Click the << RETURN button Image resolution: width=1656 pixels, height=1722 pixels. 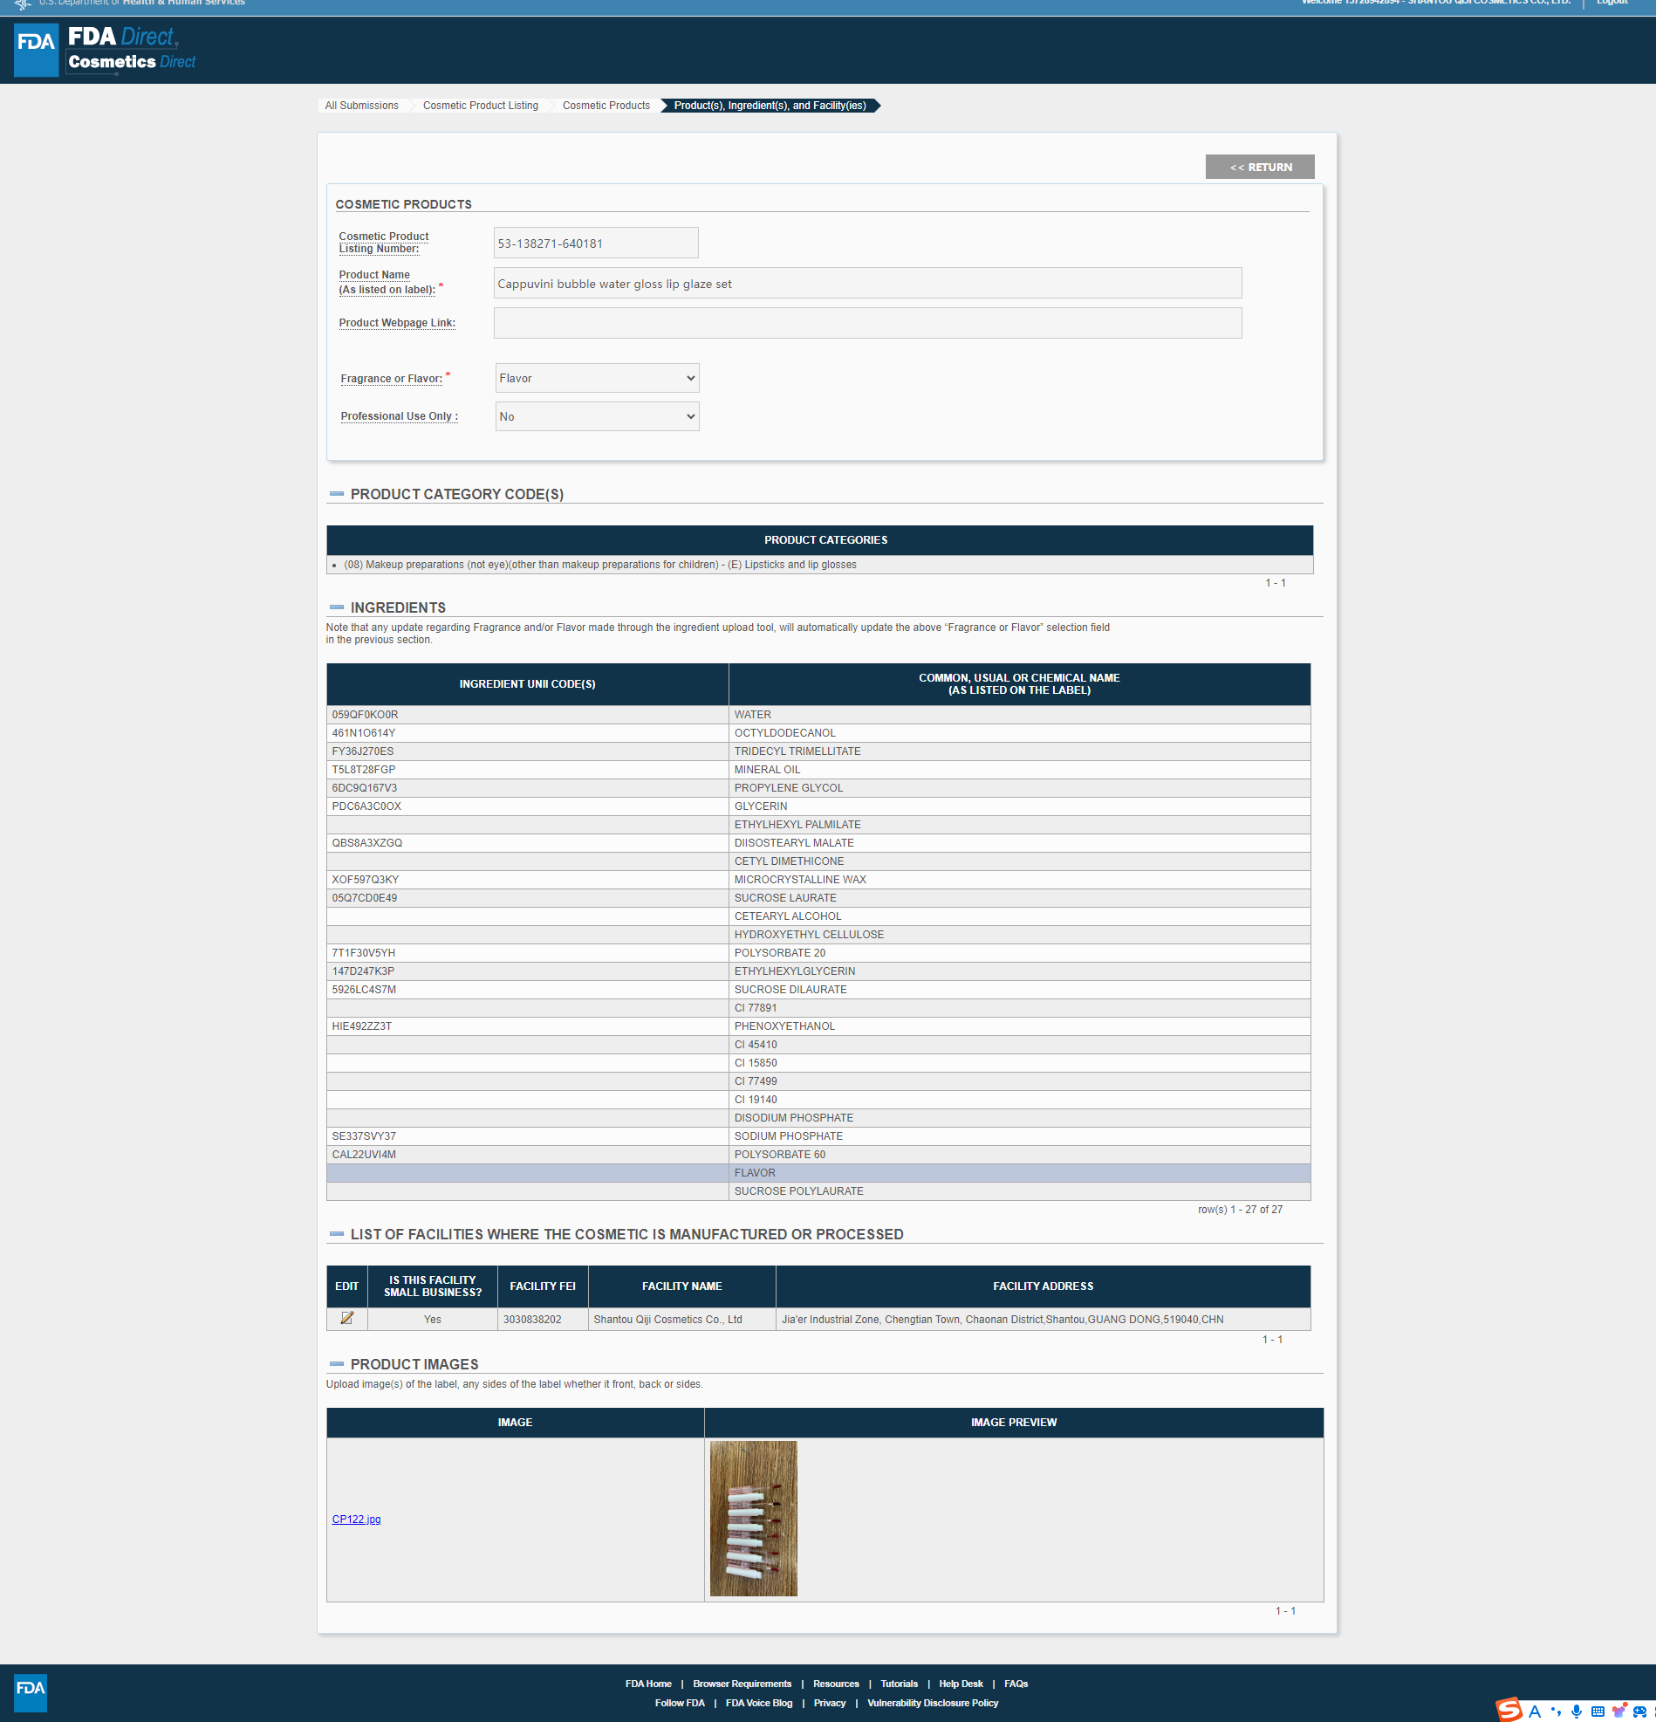[x=1259, y=167]
